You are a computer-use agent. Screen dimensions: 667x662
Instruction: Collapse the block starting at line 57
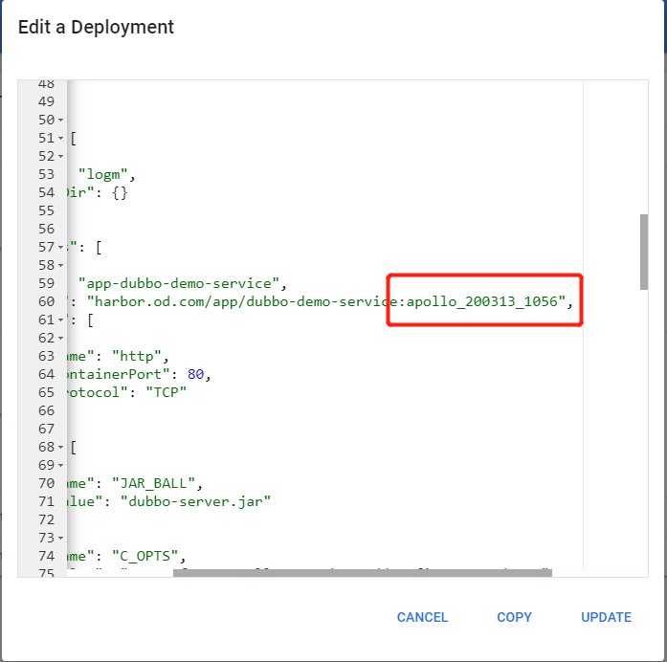click(x=61, y=247)
